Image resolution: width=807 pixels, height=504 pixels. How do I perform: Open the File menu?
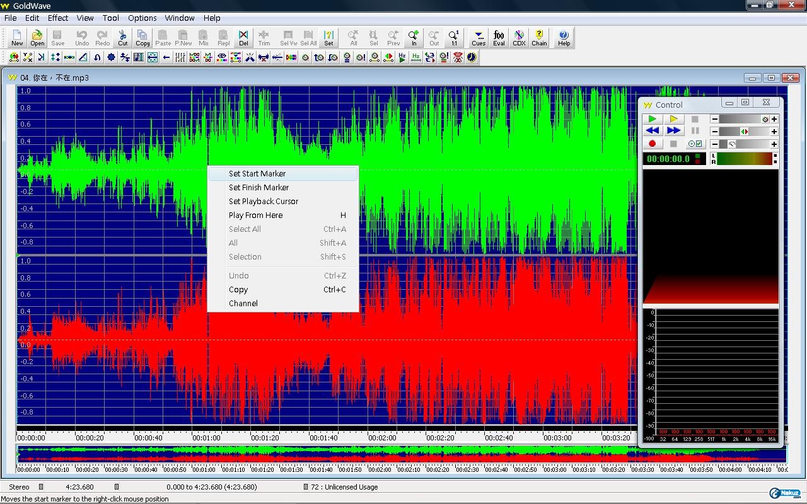(11, 18)
